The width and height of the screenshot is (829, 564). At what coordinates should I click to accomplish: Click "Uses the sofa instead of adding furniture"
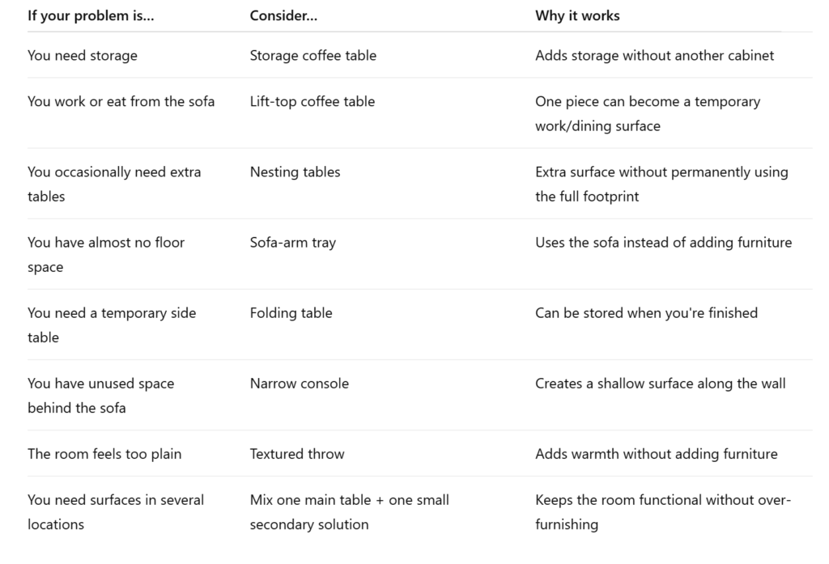coord(664,243)
